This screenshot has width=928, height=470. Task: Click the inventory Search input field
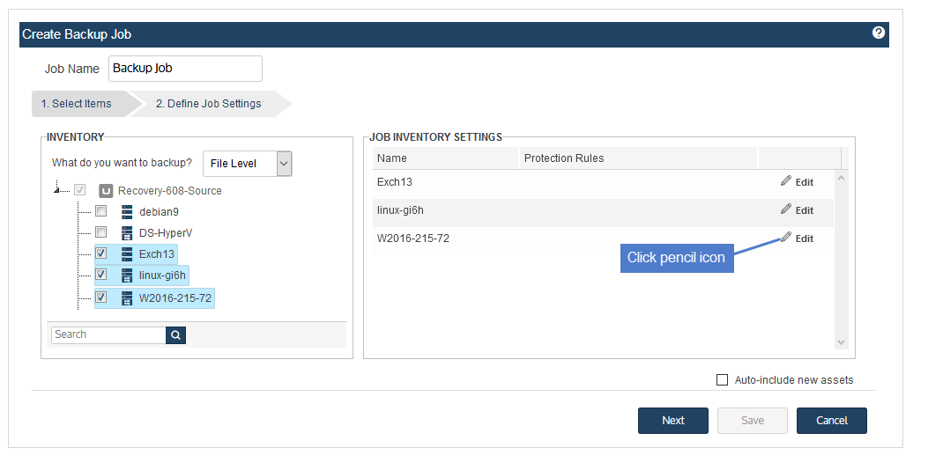108,335
